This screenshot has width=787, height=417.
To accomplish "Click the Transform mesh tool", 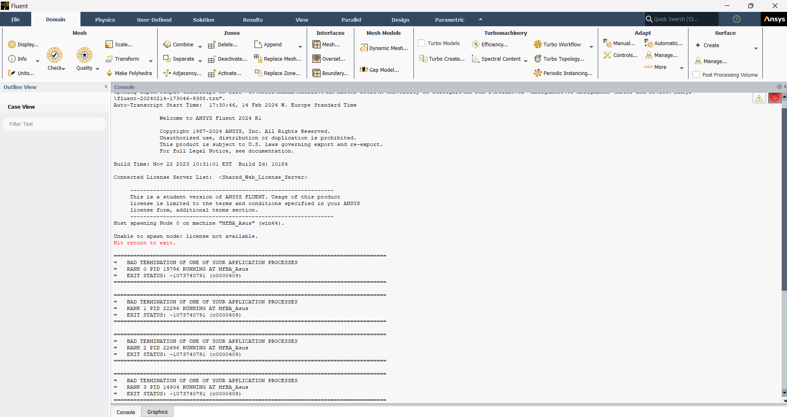I will (x=122, y=59).
